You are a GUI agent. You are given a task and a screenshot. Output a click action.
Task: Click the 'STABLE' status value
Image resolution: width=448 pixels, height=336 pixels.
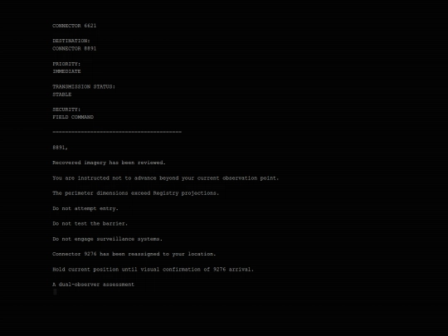coord(61,95)
